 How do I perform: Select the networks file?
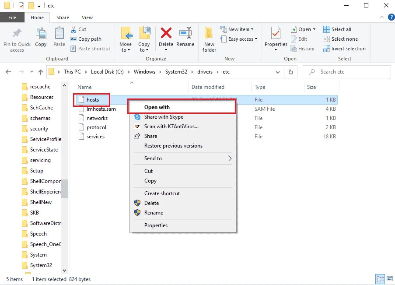[x=97, y=118]
